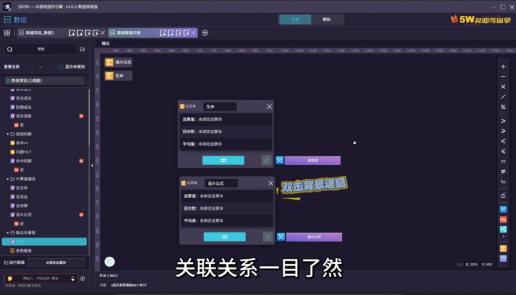
Task: Click the 未绑定运算体 button beside 运行层库
Action: point(55,262)
